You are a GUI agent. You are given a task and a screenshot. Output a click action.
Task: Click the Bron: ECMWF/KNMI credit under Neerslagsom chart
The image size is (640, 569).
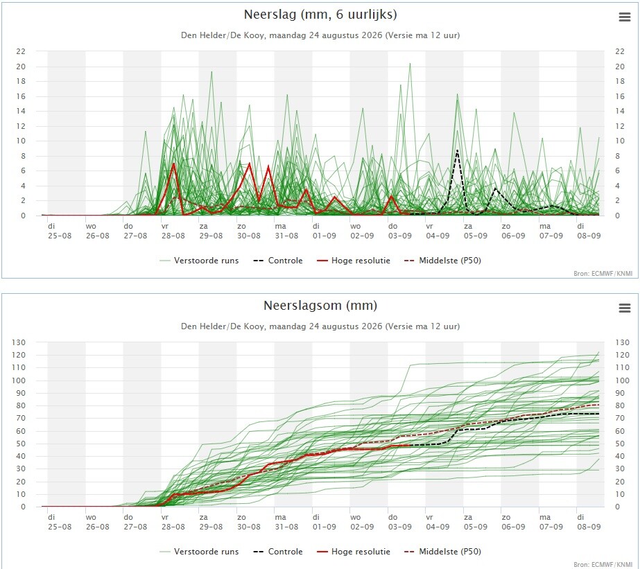coord(603,565)
